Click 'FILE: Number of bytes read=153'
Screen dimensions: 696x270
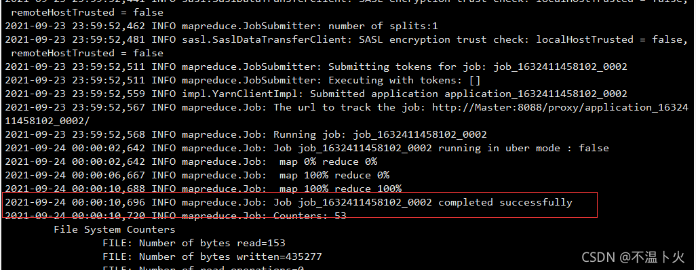(x=194, y=244)
